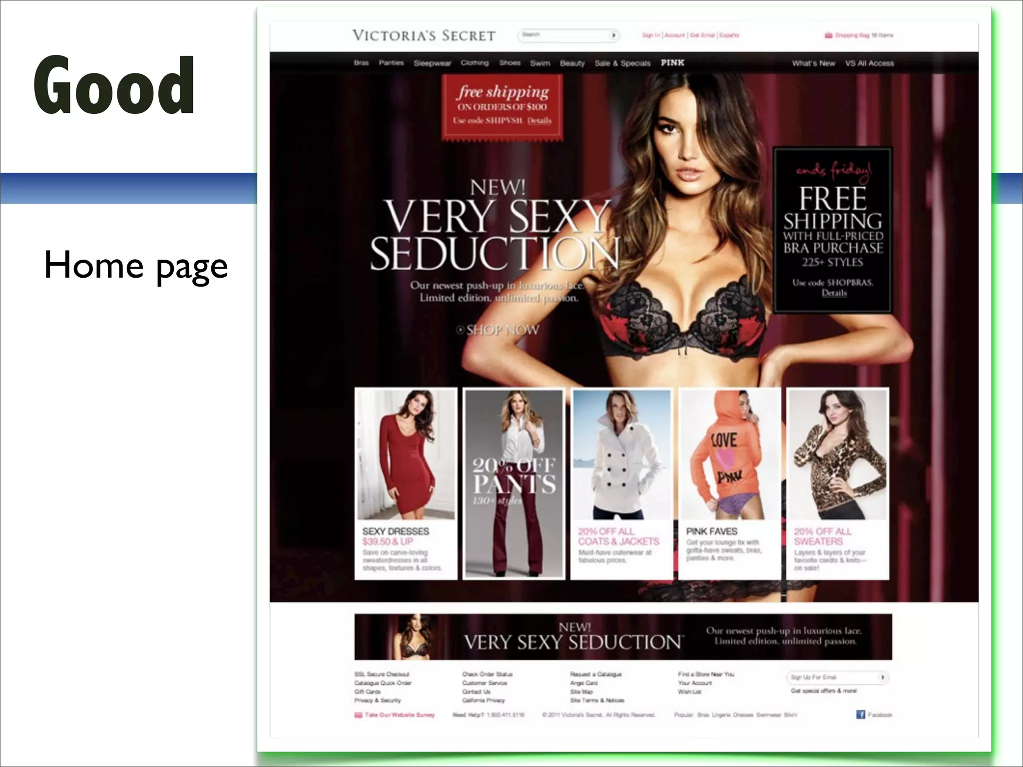Switch language via Español link

[729, 35]
